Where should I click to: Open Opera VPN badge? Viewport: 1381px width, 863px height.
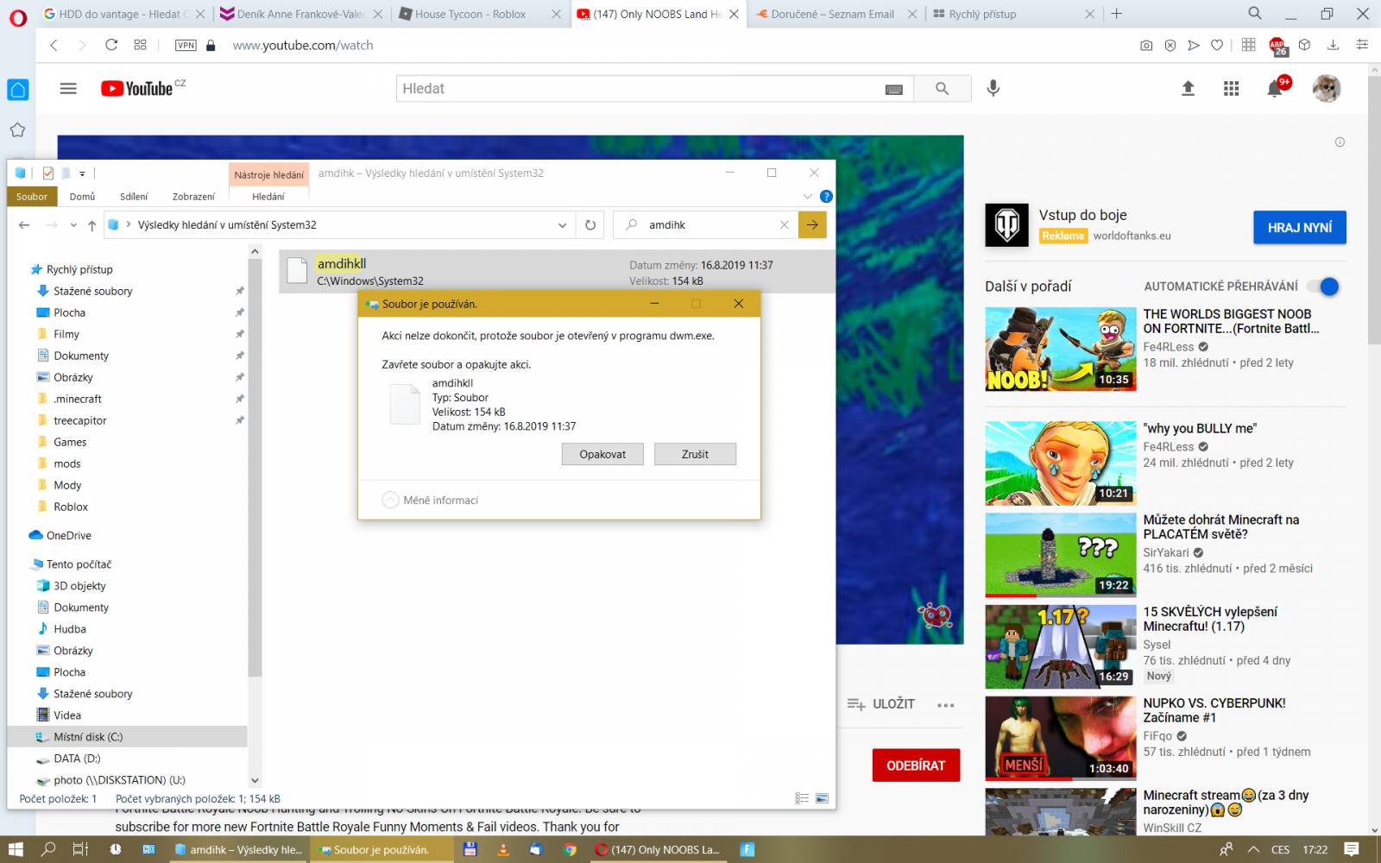(186, 45)
